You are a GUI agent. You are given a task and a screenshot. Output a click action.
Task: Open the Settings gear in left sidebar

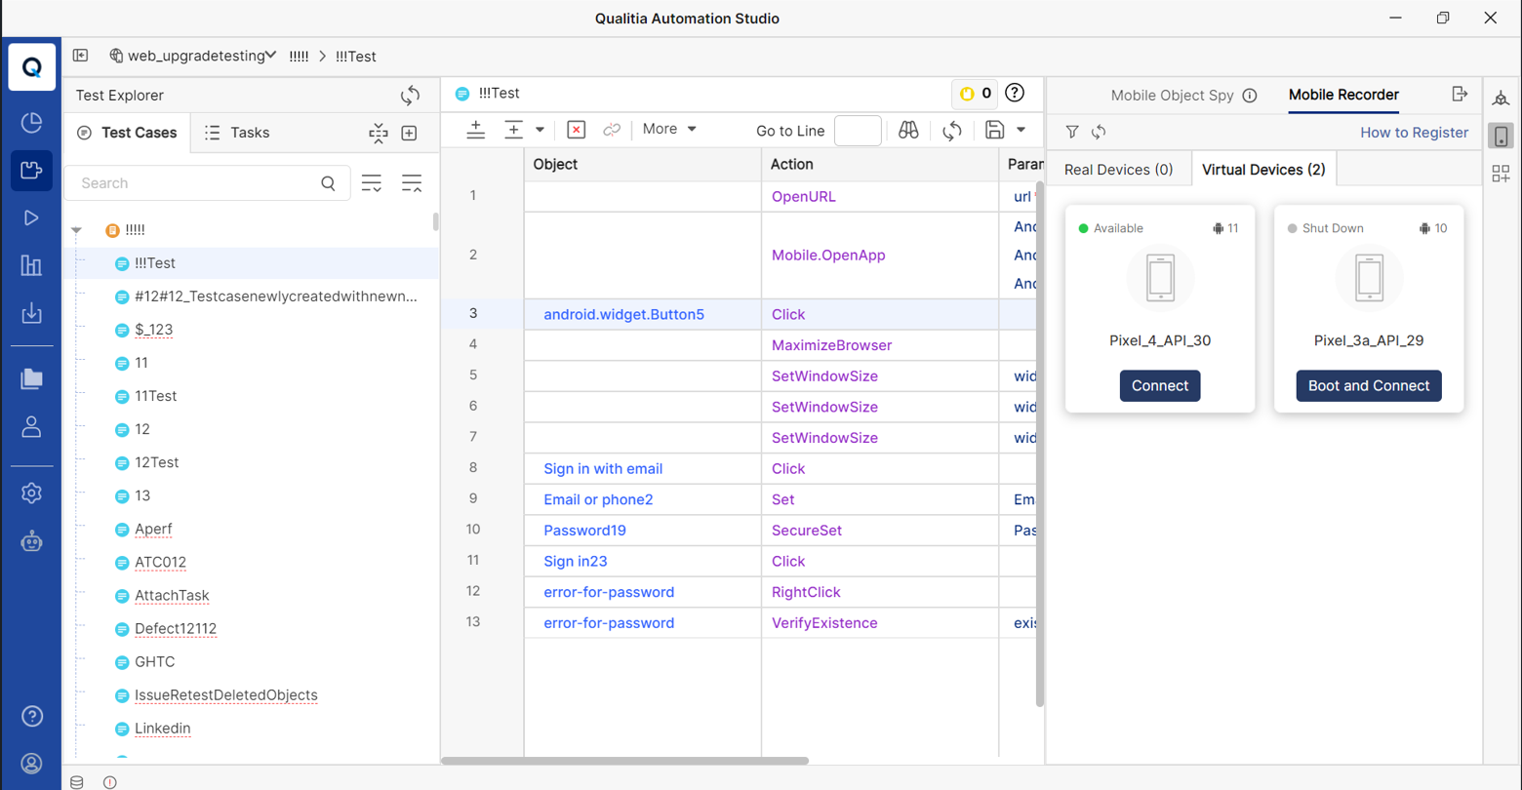pyautogui.click(x=31, y=494)
